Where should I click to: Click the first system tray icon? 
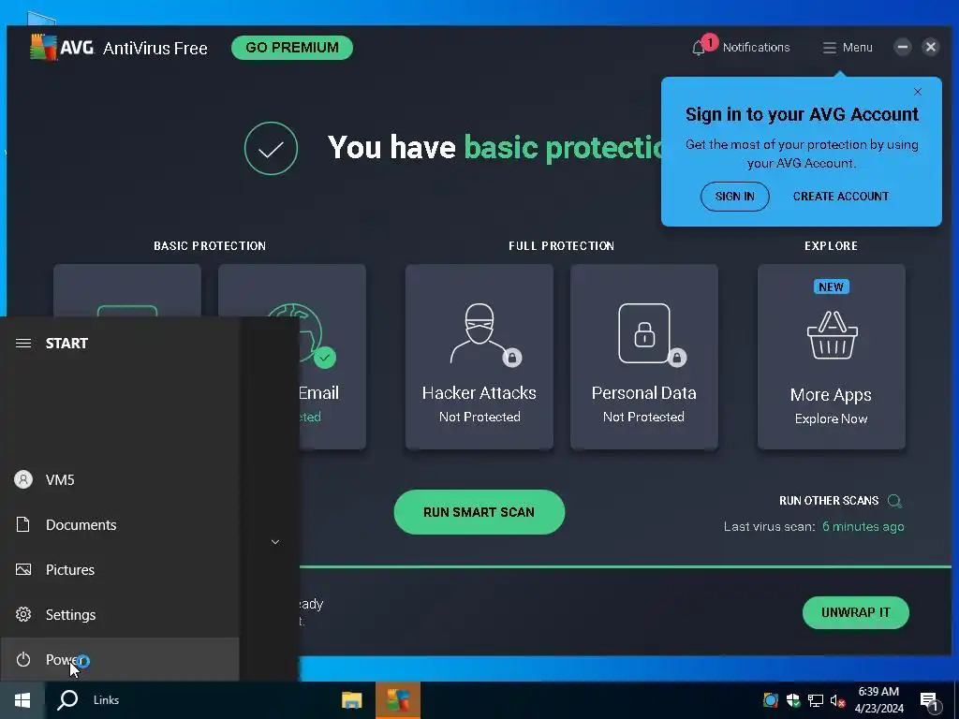[771, 700]
